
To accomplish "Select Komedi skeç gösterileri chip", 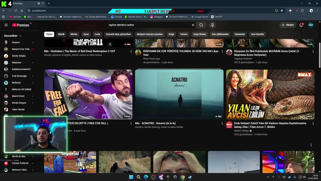I will click(118, 34).
